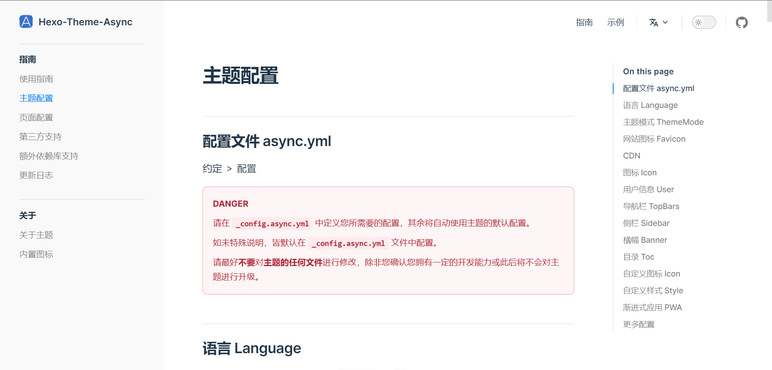Open 额外依赖库支持 sidebar page
The image size is (772, 370).
click(x=49, y=156)
